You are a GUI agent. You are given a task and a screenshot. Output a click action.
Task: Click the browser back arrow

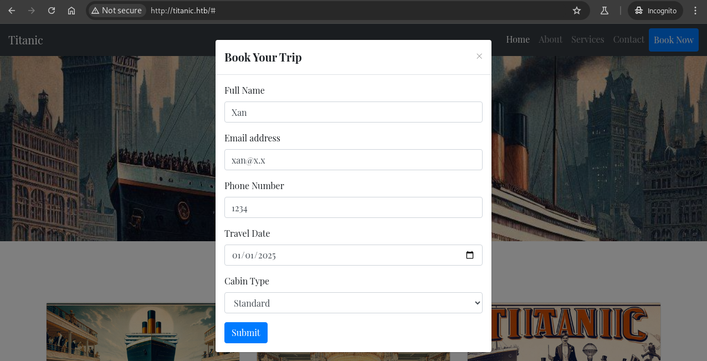click(x=12, y=11)
